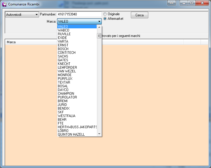
Task: Select the Aftermarket radio button
Action: pos(105,19)
